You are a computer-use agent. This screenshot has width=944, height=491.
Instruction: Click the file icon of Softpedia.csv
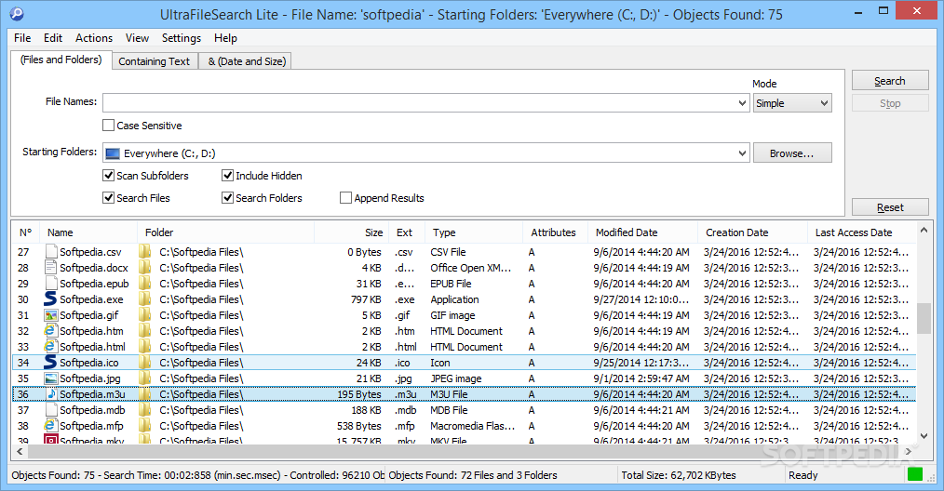[x=51, y=251]
